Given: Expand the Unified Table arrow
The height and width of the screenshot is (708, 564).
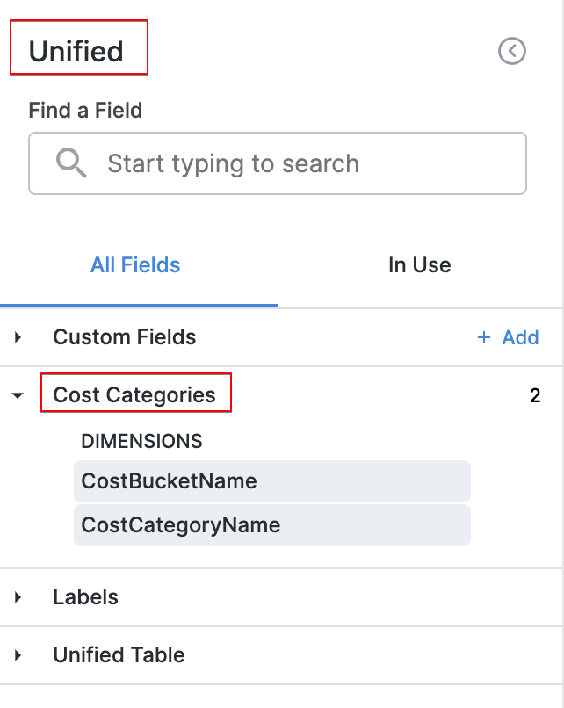Looking at the screenshot, I should (x=18, y=655).
